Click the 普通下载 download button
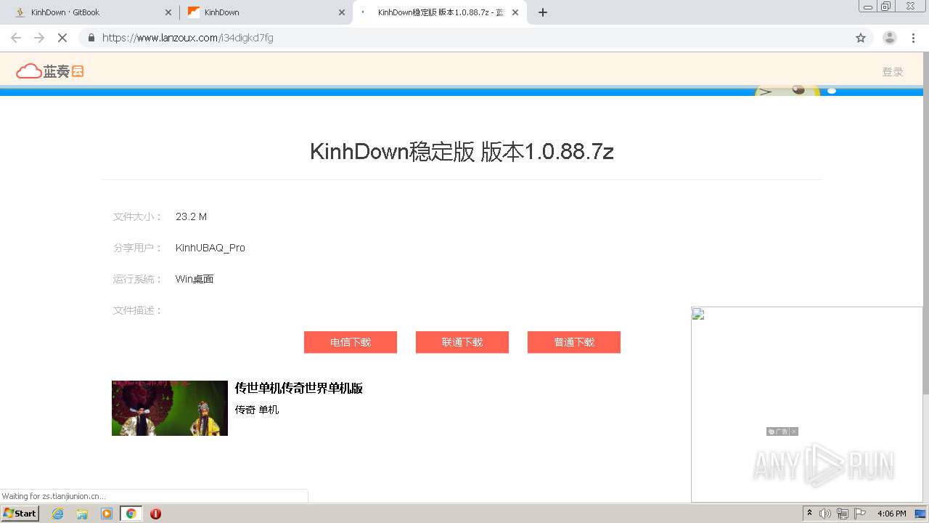The width and height of the screenshot is (929, 523). [574, 342]
